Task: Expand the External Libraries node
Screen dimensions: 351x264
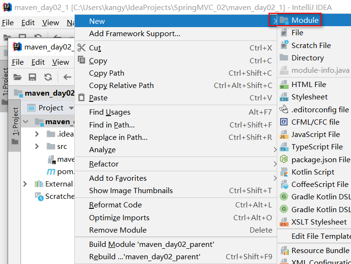Action: [x=25, y=184]
